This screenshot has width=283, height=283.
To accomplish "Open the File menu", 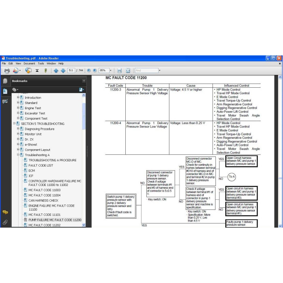I will [4, 63].
